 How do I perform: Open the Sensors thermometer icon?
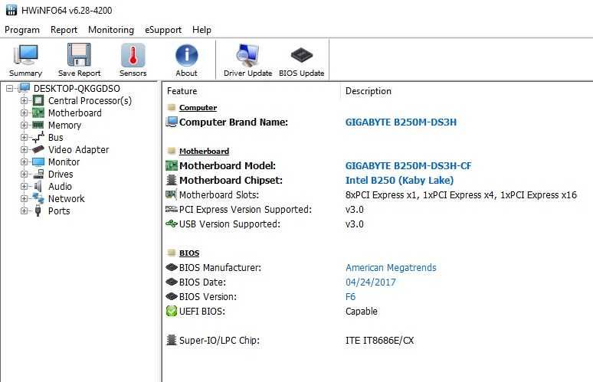pyautogui.click(x=133, y=55)
